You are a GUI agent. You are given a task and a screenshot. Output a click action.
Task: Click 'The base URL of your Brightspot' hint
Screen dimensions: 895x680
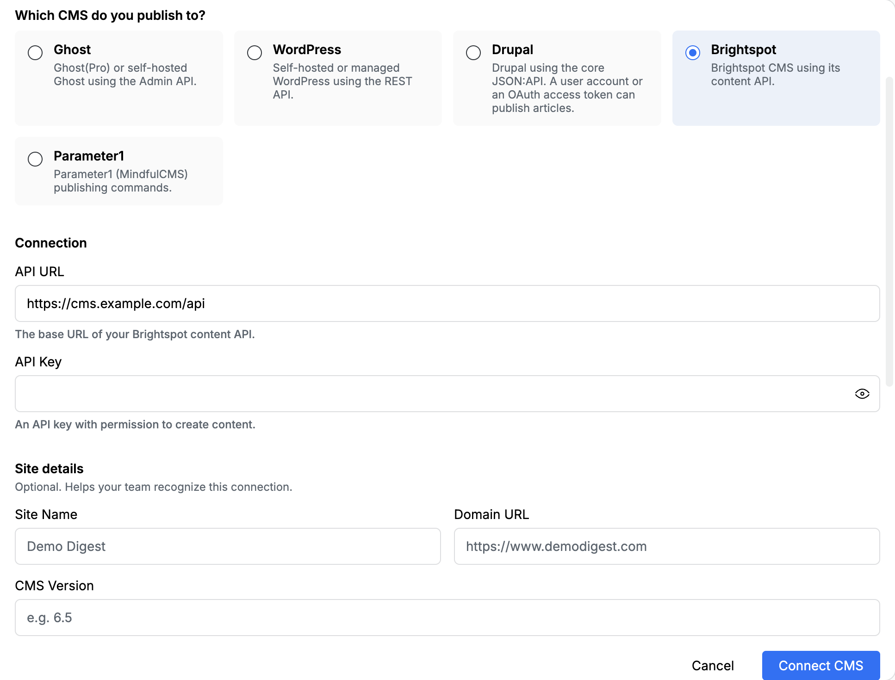[x=135, y=334]
